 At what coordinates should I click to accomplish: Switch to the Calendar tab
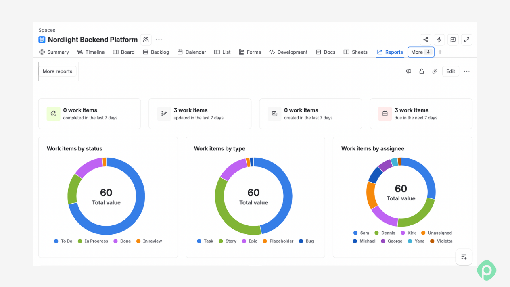(x=192, y=52)
